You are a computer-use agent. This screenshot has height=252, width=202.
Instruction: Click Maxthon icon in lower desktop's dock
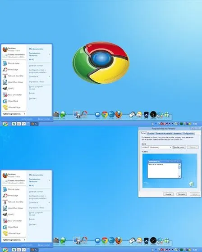click(97, 240)
